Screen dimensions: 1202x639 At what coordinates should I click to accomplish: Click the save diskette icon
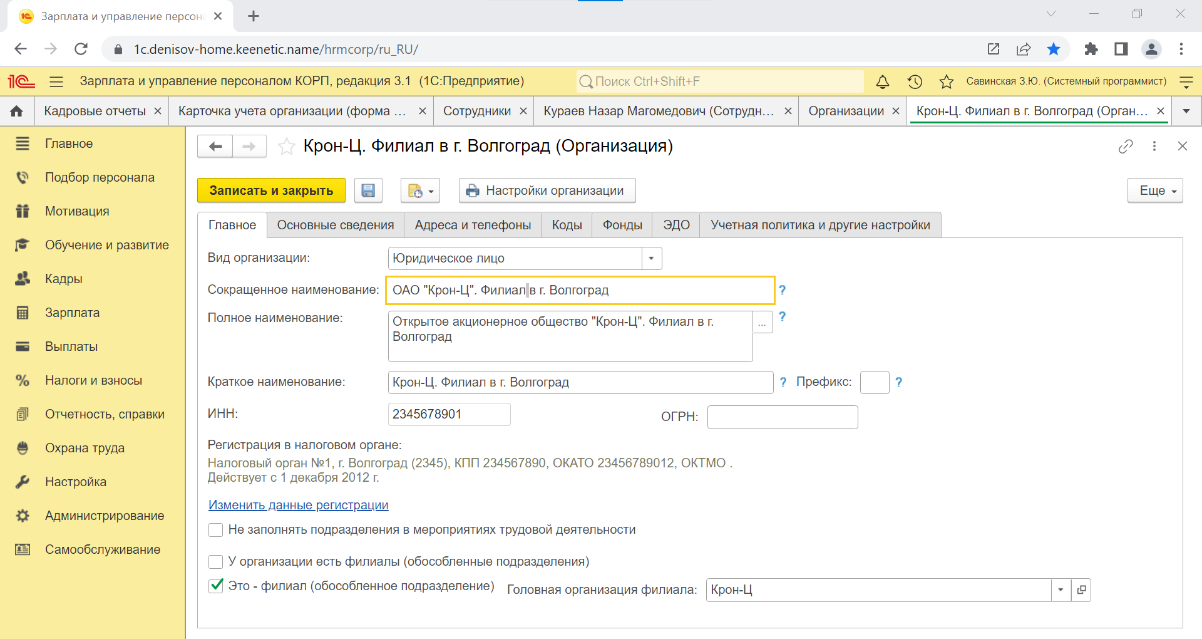click(368, 190)
